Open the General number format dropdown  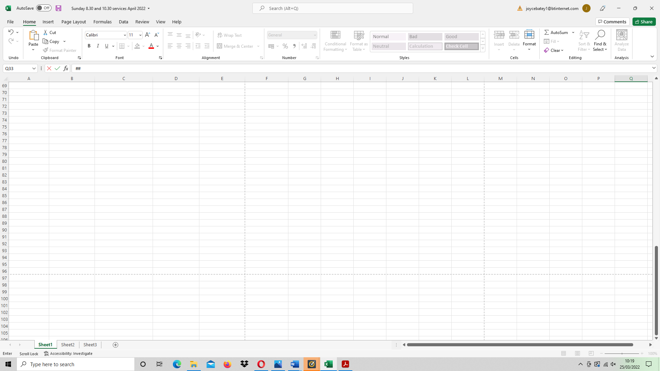click(315, 35)
